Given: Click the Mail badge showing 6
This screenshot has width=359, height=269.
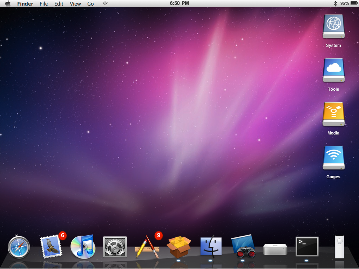Looking at the screenshot, I should coord(62,235).
